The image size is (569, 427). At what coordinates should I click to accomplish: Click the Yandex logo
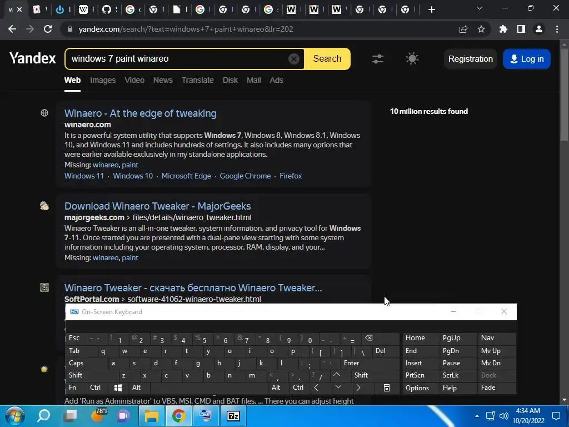[x=33, y=58]
